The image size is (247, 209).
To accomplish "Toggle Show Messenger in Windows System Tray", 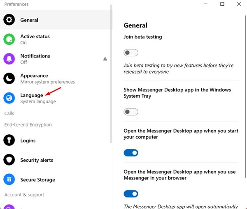I will coord(131,112).
